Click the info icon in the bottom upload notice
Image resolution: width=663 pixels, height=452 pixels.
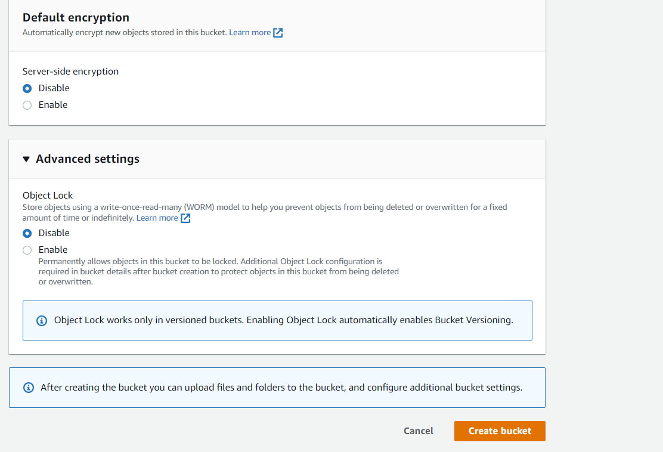tap(29, 388)
